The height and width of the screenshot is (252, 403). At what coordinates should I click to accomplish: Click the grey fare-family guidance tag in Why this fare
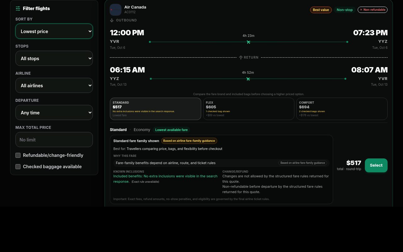(303, 163)
